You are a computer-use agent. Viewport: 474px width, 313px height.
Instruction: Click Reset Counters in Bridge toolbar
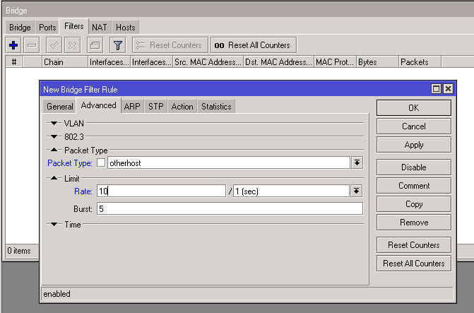pos(170,45)
